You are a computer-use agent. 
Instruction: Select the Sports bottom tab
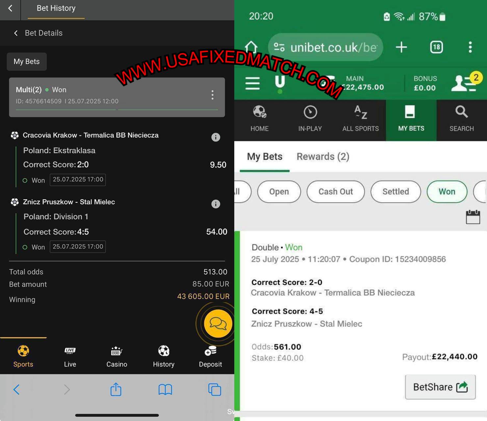pyautogui.click(x=23, y=356)
